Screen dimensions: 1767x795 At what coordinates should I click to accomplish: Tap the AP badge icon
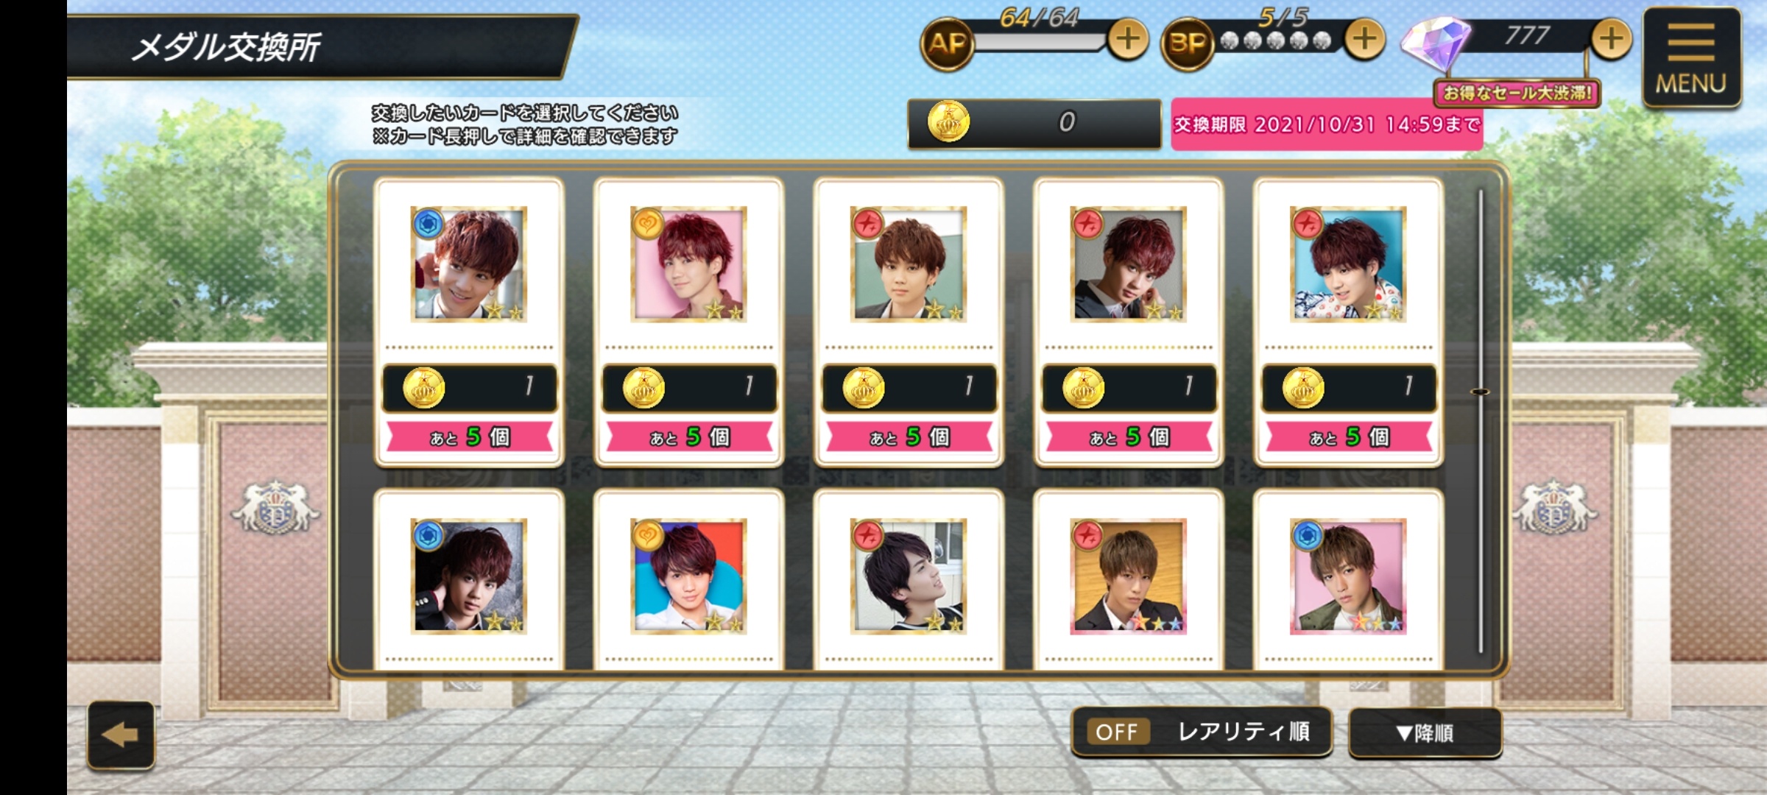(948, 44)
